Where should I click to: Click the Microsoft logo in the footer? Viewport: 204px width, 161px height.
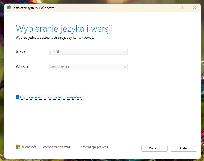tap(26, 147)
